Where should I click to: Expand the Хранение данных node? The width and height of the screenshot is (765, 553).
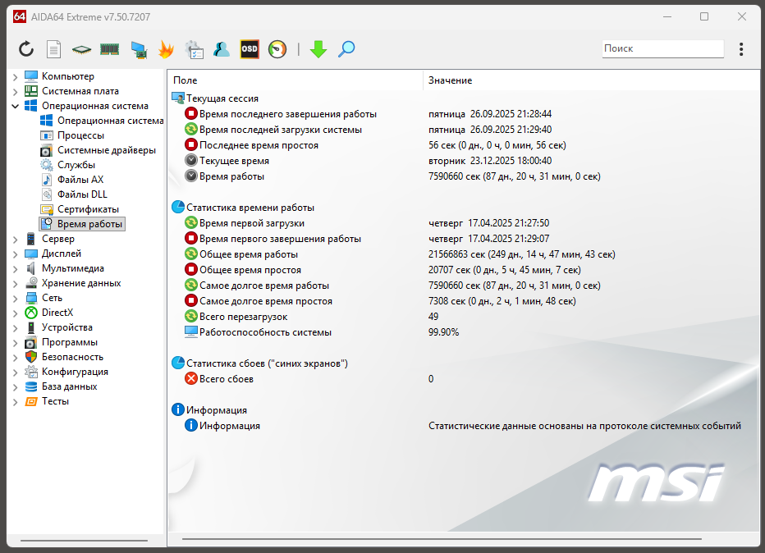coord(15,283)
